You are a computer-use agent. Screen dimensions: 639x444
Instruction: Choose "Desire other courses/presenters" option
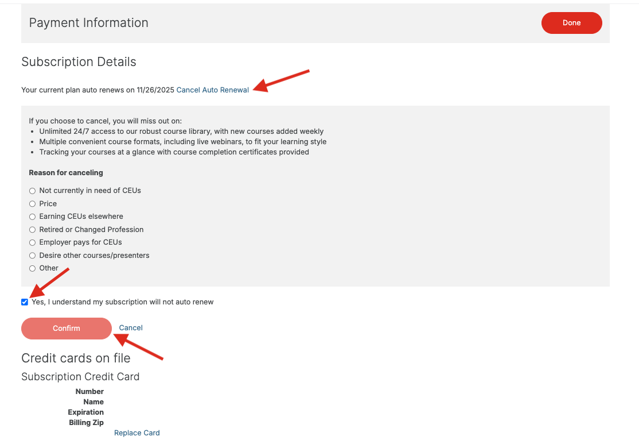pos(32,255)
